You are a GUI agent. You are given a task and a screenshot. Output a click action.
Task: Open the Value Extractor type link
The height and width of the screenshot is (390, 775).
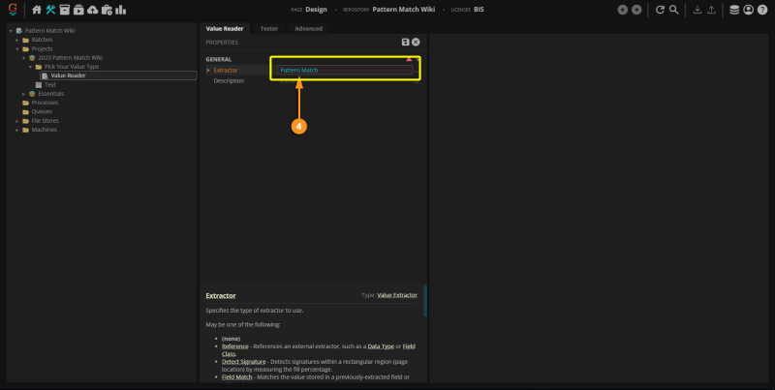(397, 295)
